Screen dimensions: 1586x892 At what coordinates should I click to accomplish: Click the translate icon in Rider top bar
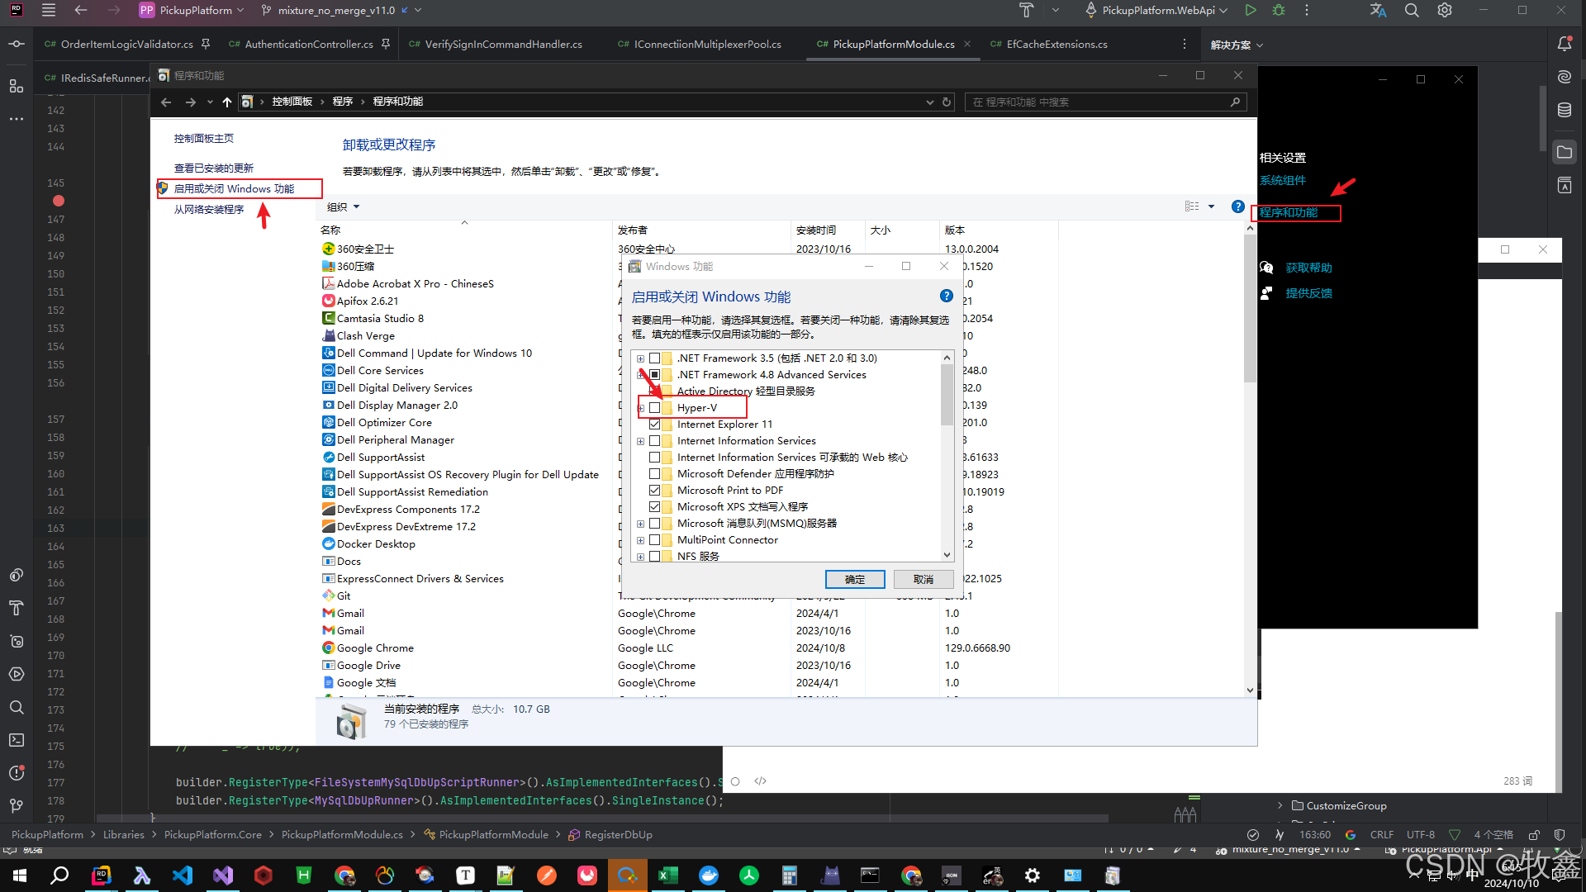[1378, 11]
